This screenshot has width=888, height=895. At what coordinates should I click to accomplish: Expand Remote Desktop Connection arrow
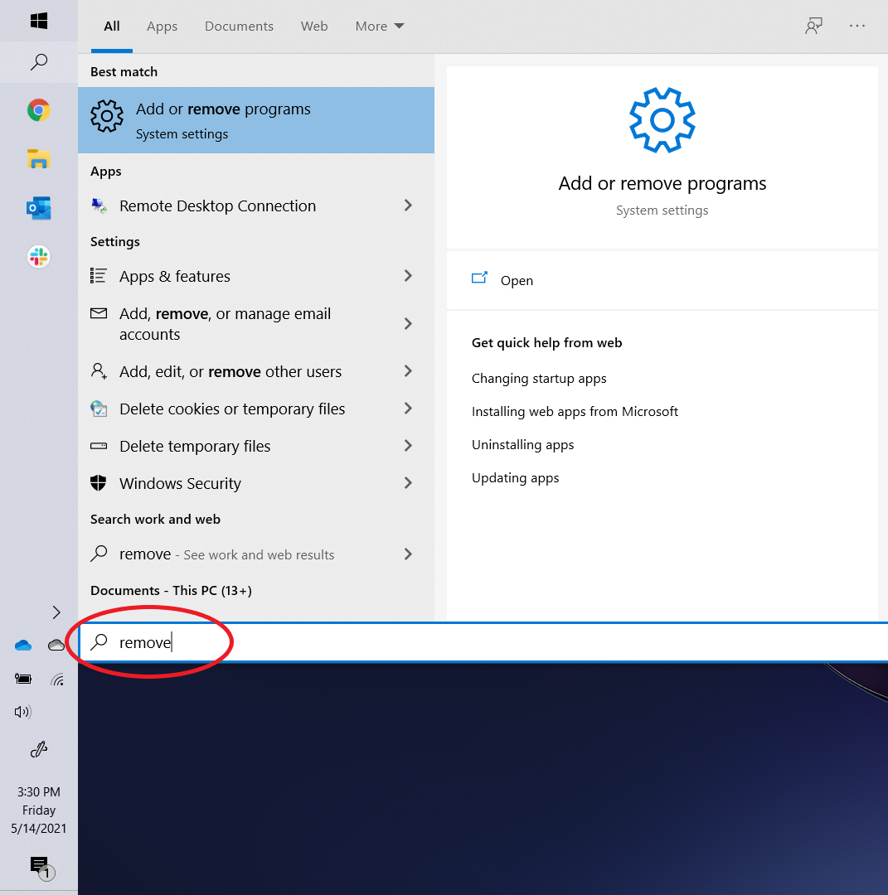[408, 206]
